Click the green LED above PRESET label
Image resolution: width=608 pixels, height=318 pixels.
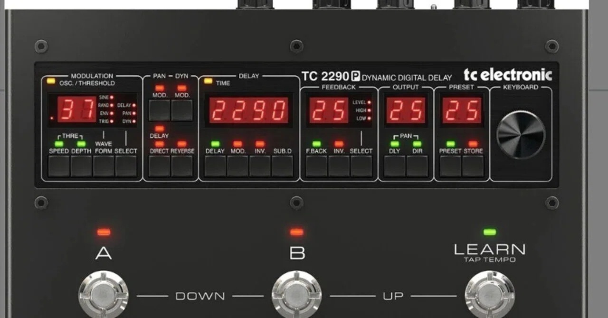450,144
